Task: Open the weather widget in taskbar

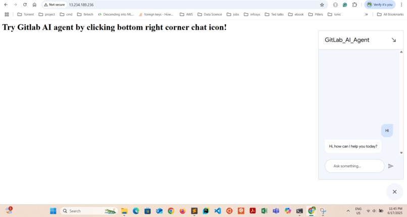Action: 9,210
